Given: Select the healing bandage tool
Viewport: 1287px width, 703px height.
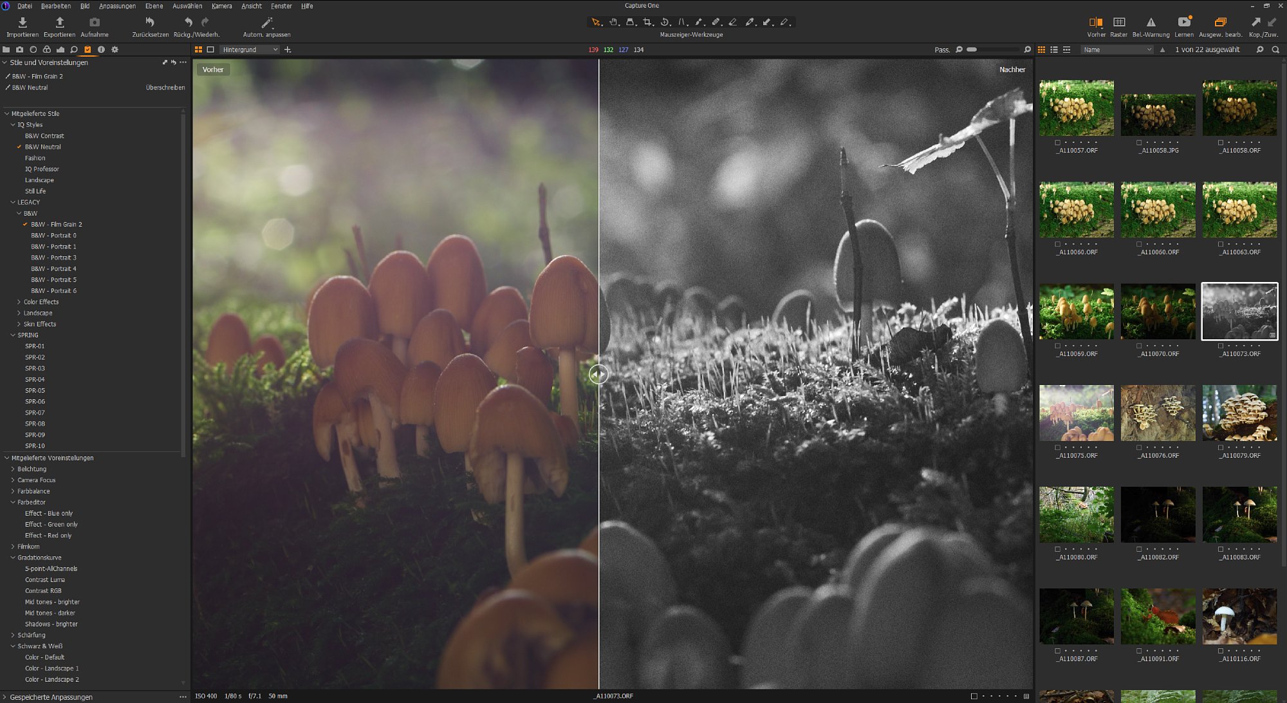Looking at the screenshot, I should [716, 23].
